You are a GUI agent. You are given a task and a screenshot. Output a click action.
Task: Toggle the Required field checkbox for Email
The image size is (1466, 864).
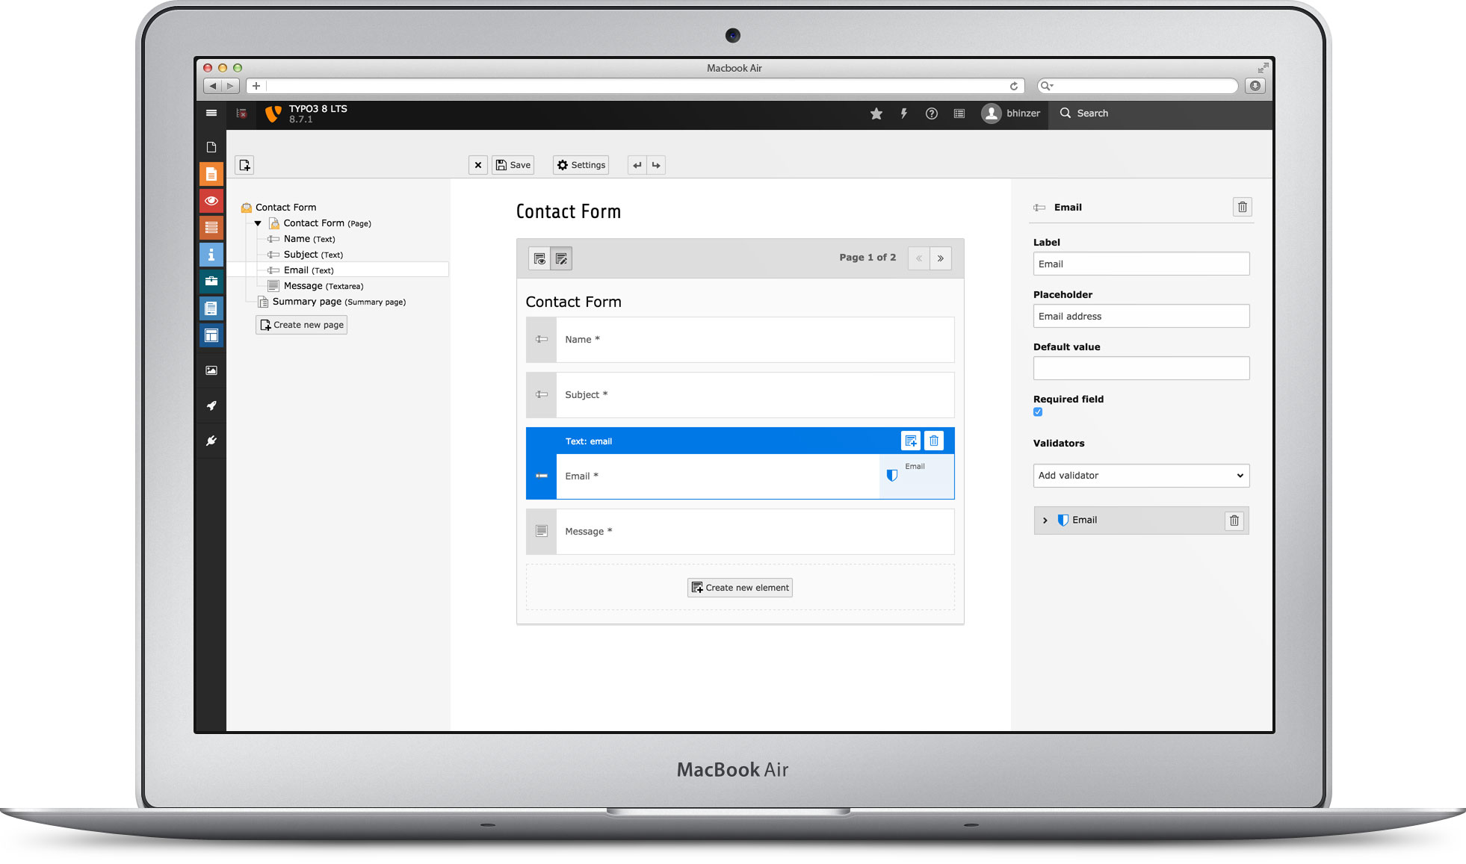(1039, 411)
